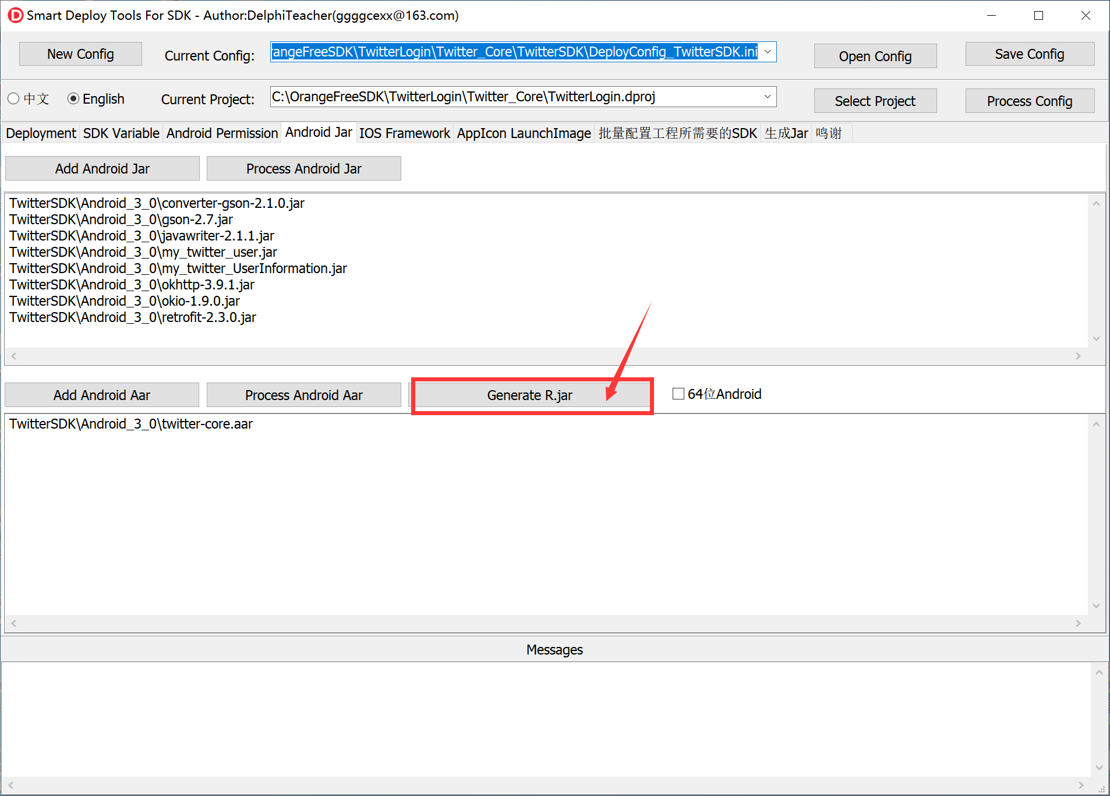Select the Android Jar tab
The width and height of the screenshot is (1110, 796).
coord(319,132)
